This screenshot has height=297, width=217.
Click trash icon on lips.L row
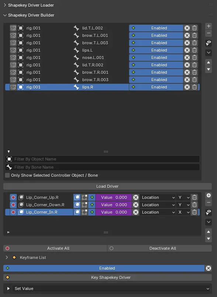click(x=194, y=50)
